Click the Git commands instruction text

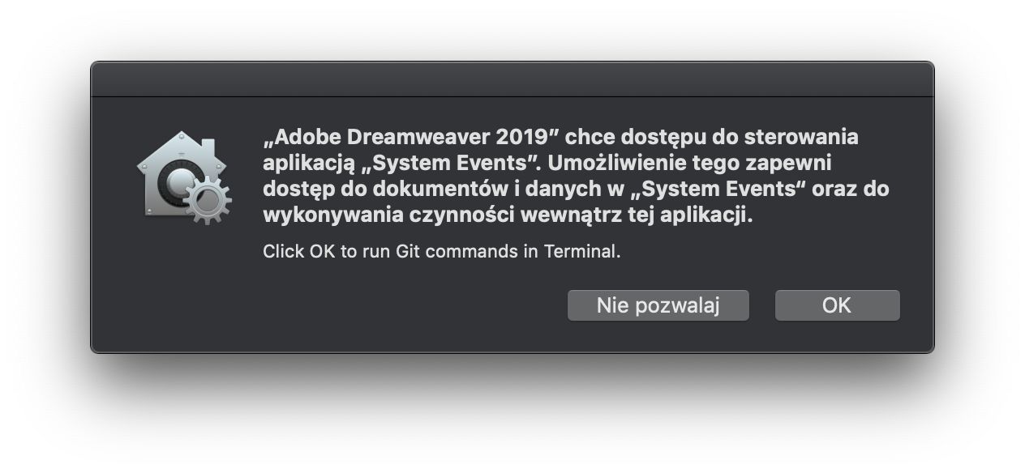441,253
